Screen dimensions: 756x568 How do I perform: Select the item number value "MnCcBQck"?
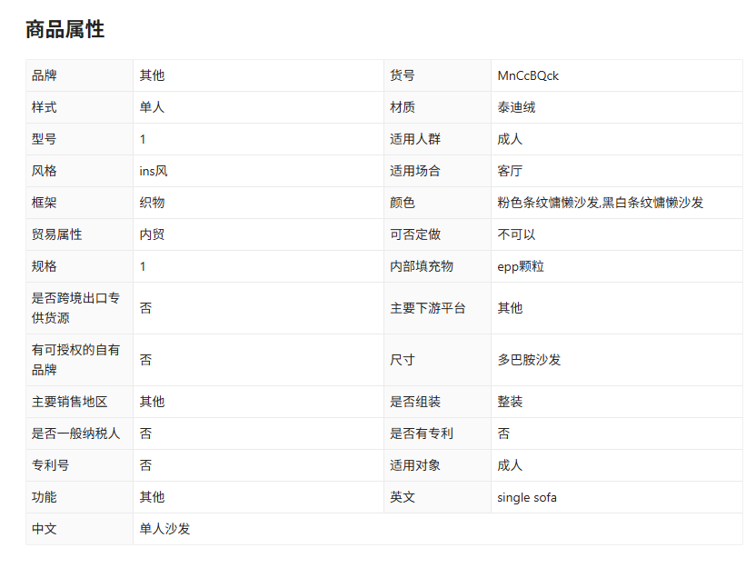point(528,75)
